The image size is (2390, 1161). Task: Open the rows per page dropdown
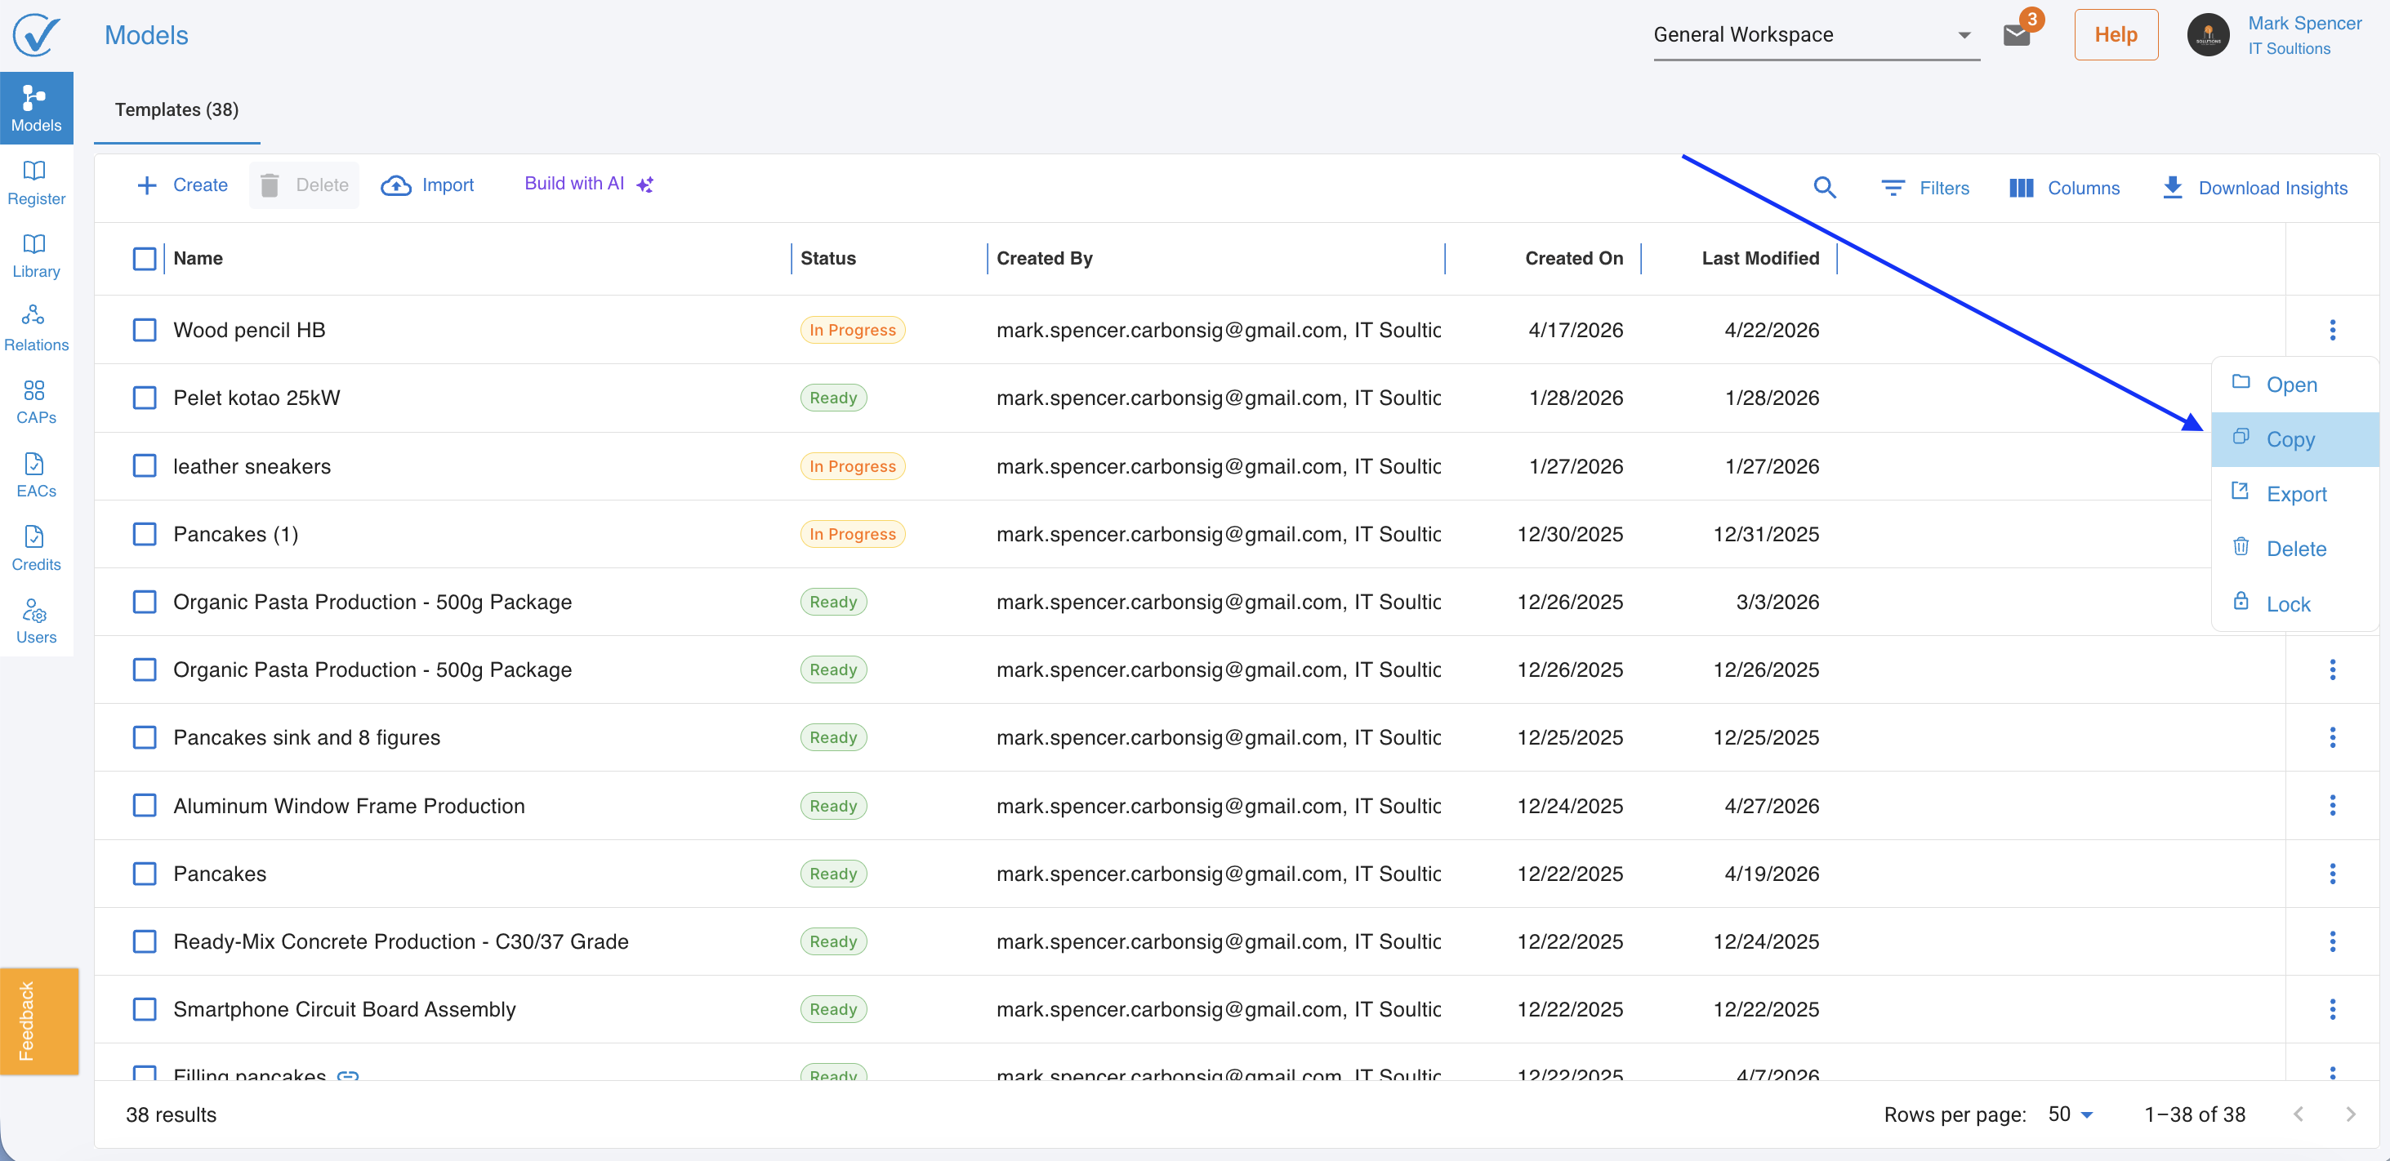pyautogui.click(x=2071, y=1114)
